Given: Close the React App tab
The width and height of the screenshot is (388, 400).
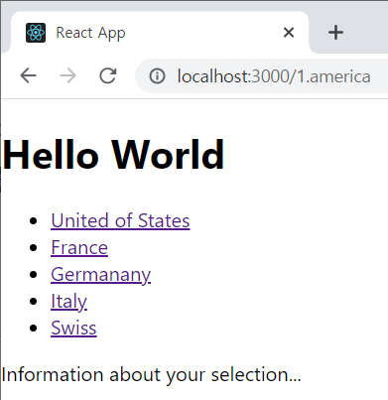Looking at the screenshot, I should pyautogui.click(x=289, y=33).
